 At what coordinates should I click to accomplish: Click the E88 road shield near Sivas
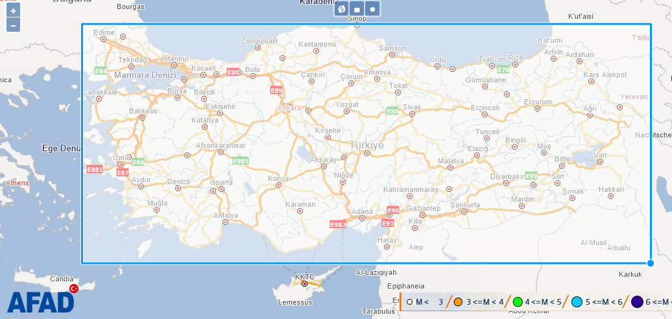[392, 111]
